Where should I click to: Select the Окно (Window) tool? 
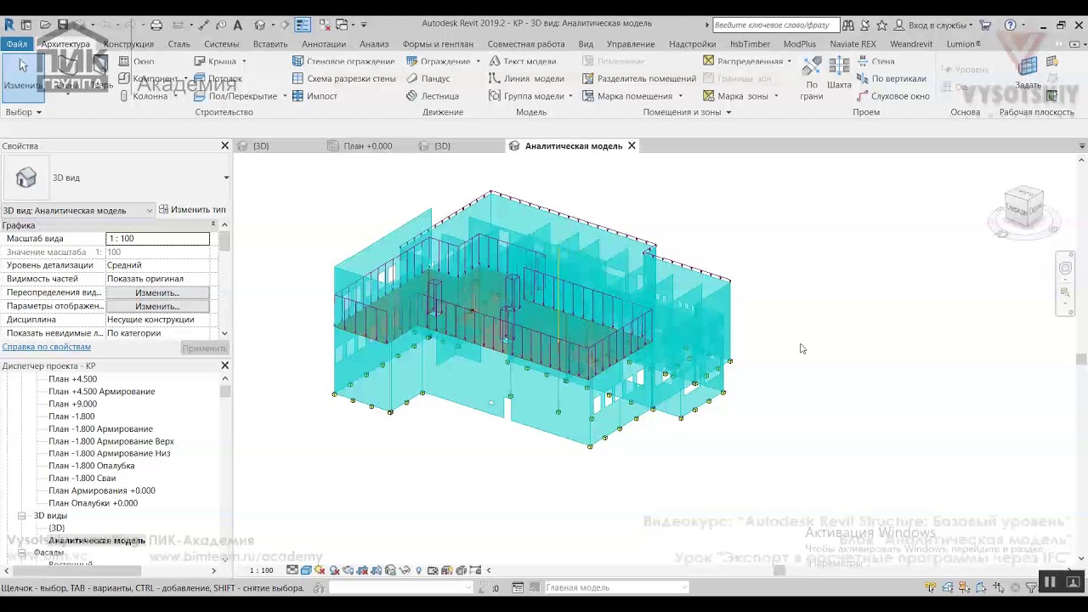pyautogui.click(x=136, y=61)
